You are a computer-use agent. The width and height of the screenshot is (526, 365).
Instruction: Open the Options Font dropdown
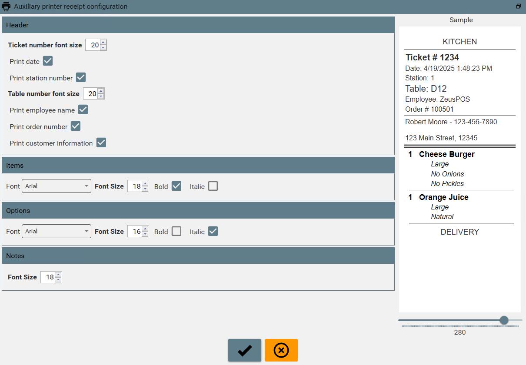57,231
